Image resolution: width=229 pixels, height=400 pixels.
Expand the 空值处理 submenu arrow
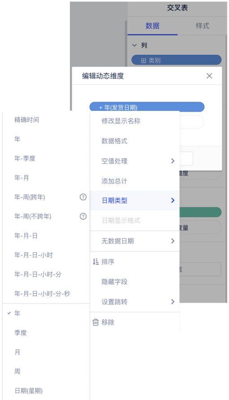click(173, 161)
